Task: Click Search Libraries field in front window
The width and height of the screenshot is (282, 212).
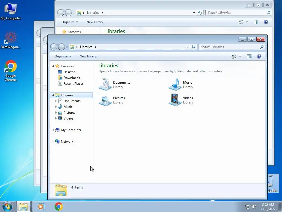Action: click(229, 47)
